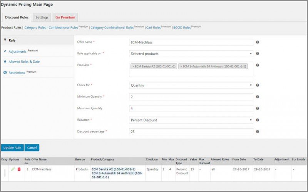The image size is (308, 192).
Task: Open the Go Premium tab
Action: click(65, 17)
